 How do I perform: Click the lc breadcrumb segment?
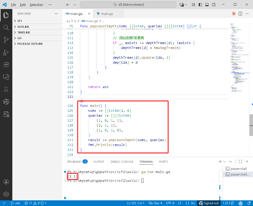click(75, 21)
